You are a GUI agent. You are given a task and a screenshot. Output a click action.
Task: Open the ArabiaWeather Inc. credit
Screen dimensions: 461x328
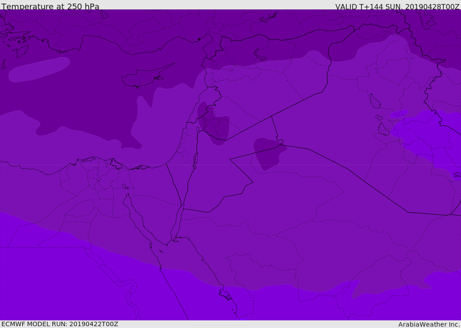(429, 324)
